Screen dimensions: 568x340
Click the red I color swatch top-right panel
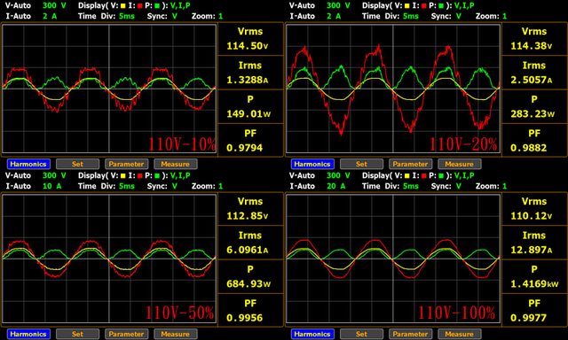tap(424, 6)
